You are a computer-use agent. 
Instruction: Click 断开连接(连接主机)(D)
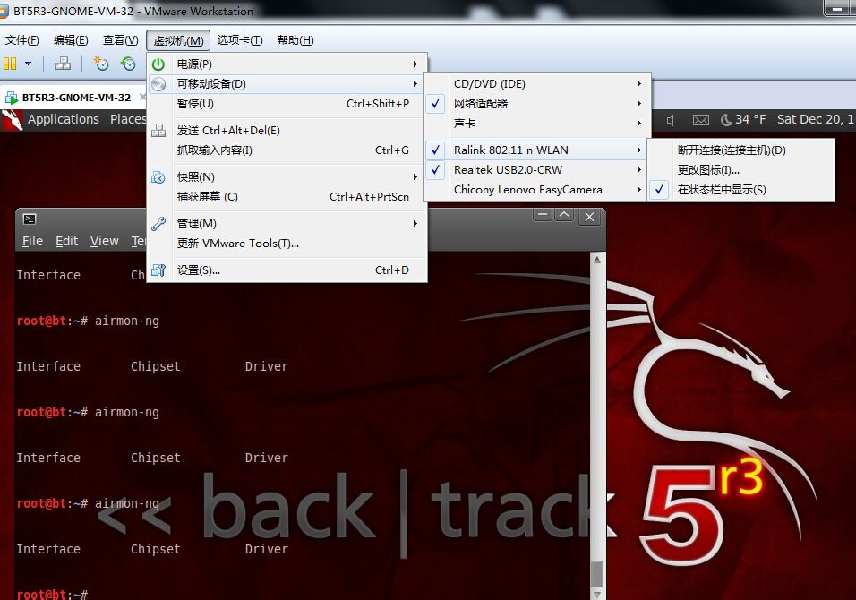740,150
